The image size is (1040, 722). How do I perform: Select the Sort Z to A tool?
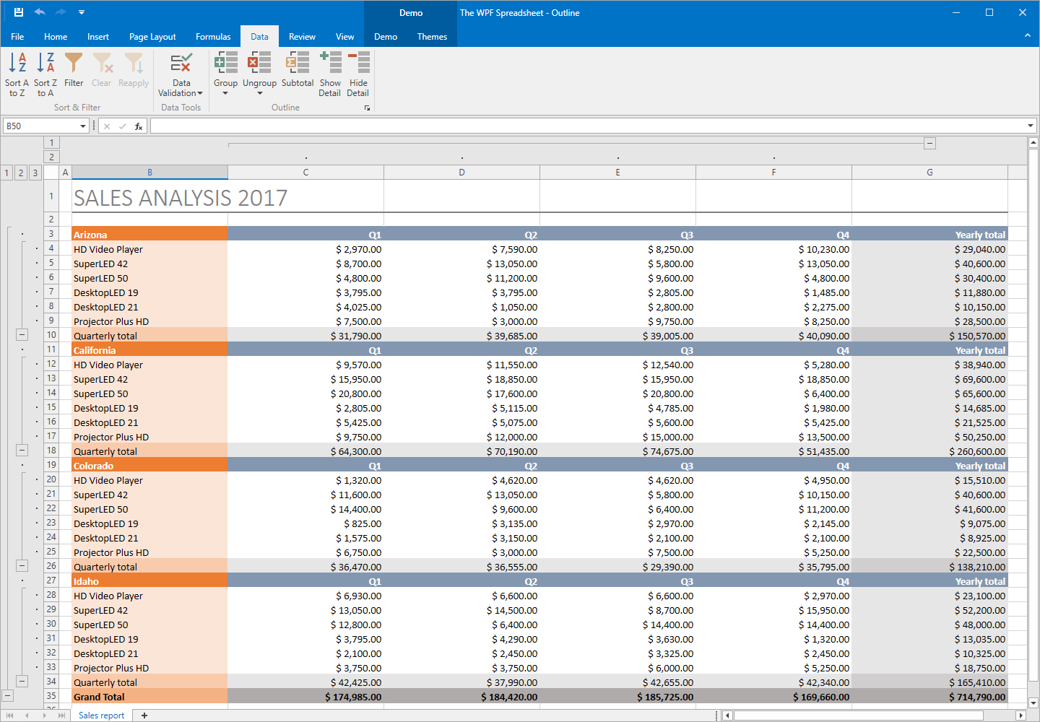pos(45,72)
